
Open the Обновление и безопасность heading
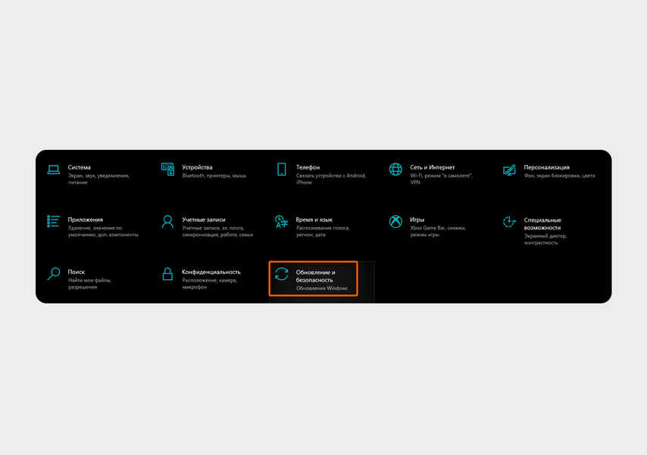point(316,276)
